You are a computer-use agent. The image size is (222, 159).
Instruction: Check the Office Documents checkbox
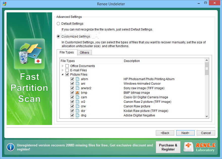click(67, 66)
